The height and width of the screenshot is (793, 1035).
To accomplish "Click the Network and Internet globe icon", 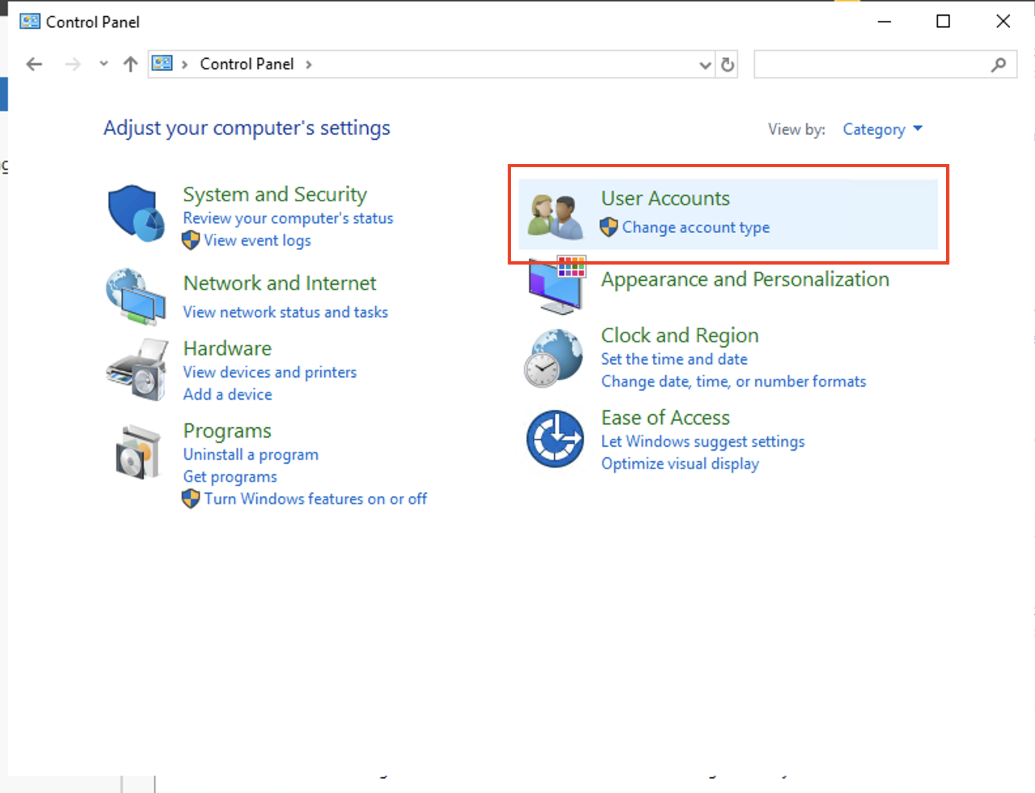I will (135, 297).
